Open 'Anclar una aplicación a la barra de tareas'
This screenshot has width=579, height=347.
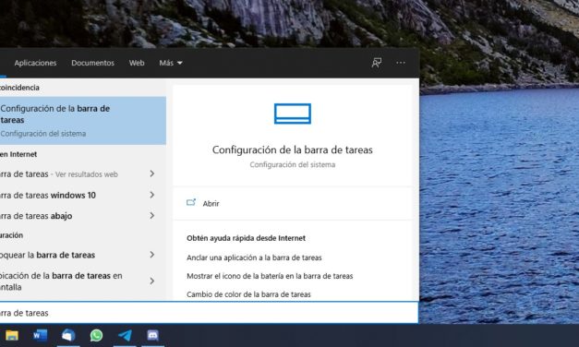coord(254,257)
